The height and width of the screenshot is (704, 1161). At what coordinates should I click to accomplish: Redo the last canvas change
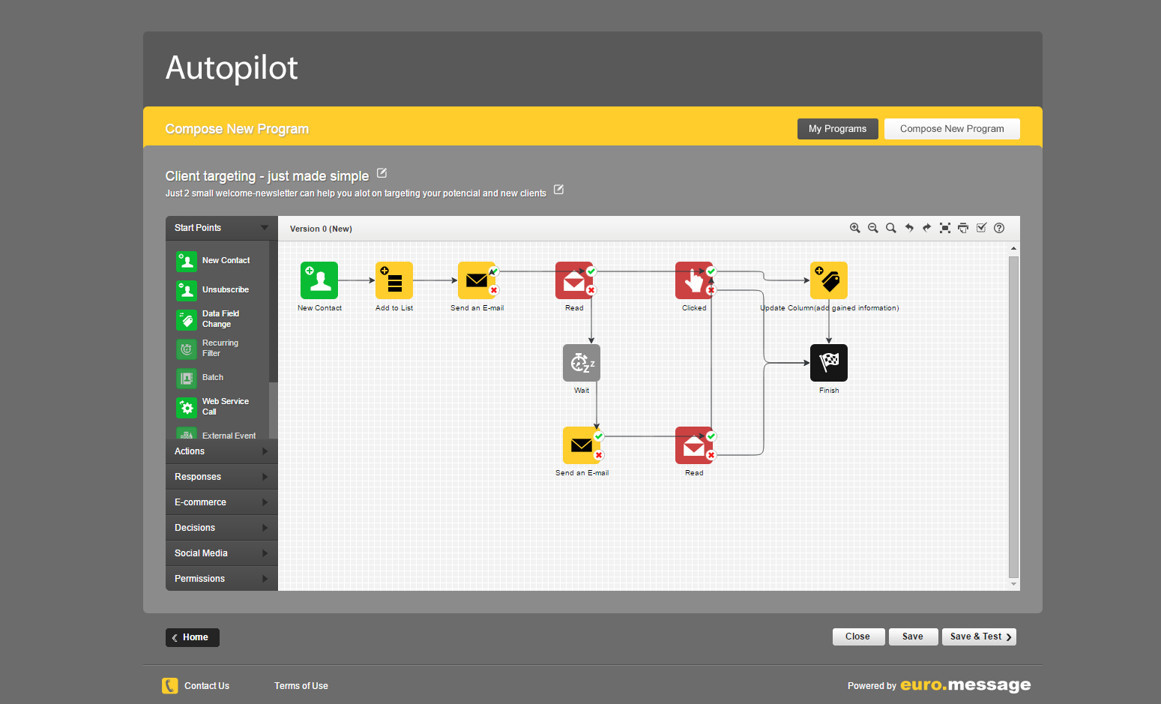pyautogui.click(x=927, y=228)
